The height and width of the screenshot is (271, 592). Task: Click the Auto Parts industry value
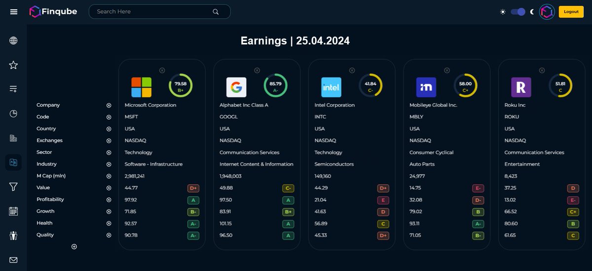tap(422, 164)
